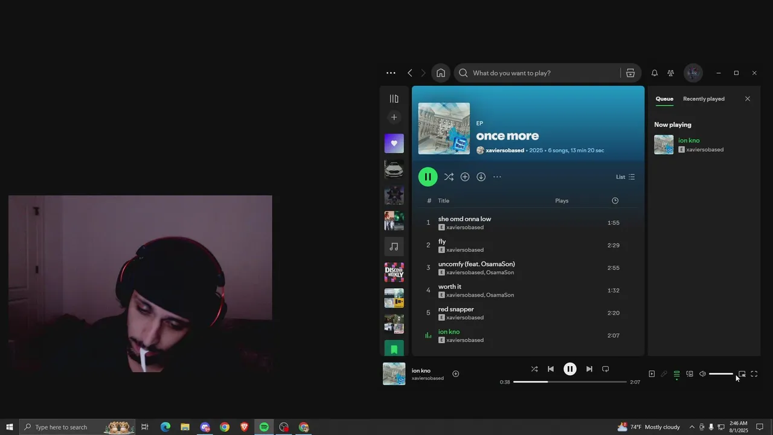Open more options for the EP
The width and height of the screenshot is (773, 435).
tap(497, 177)
